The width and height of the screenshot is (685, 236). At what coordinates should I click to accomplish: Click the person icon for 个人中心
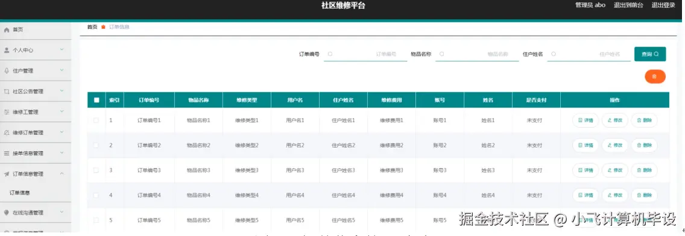(x=7, y=50)
